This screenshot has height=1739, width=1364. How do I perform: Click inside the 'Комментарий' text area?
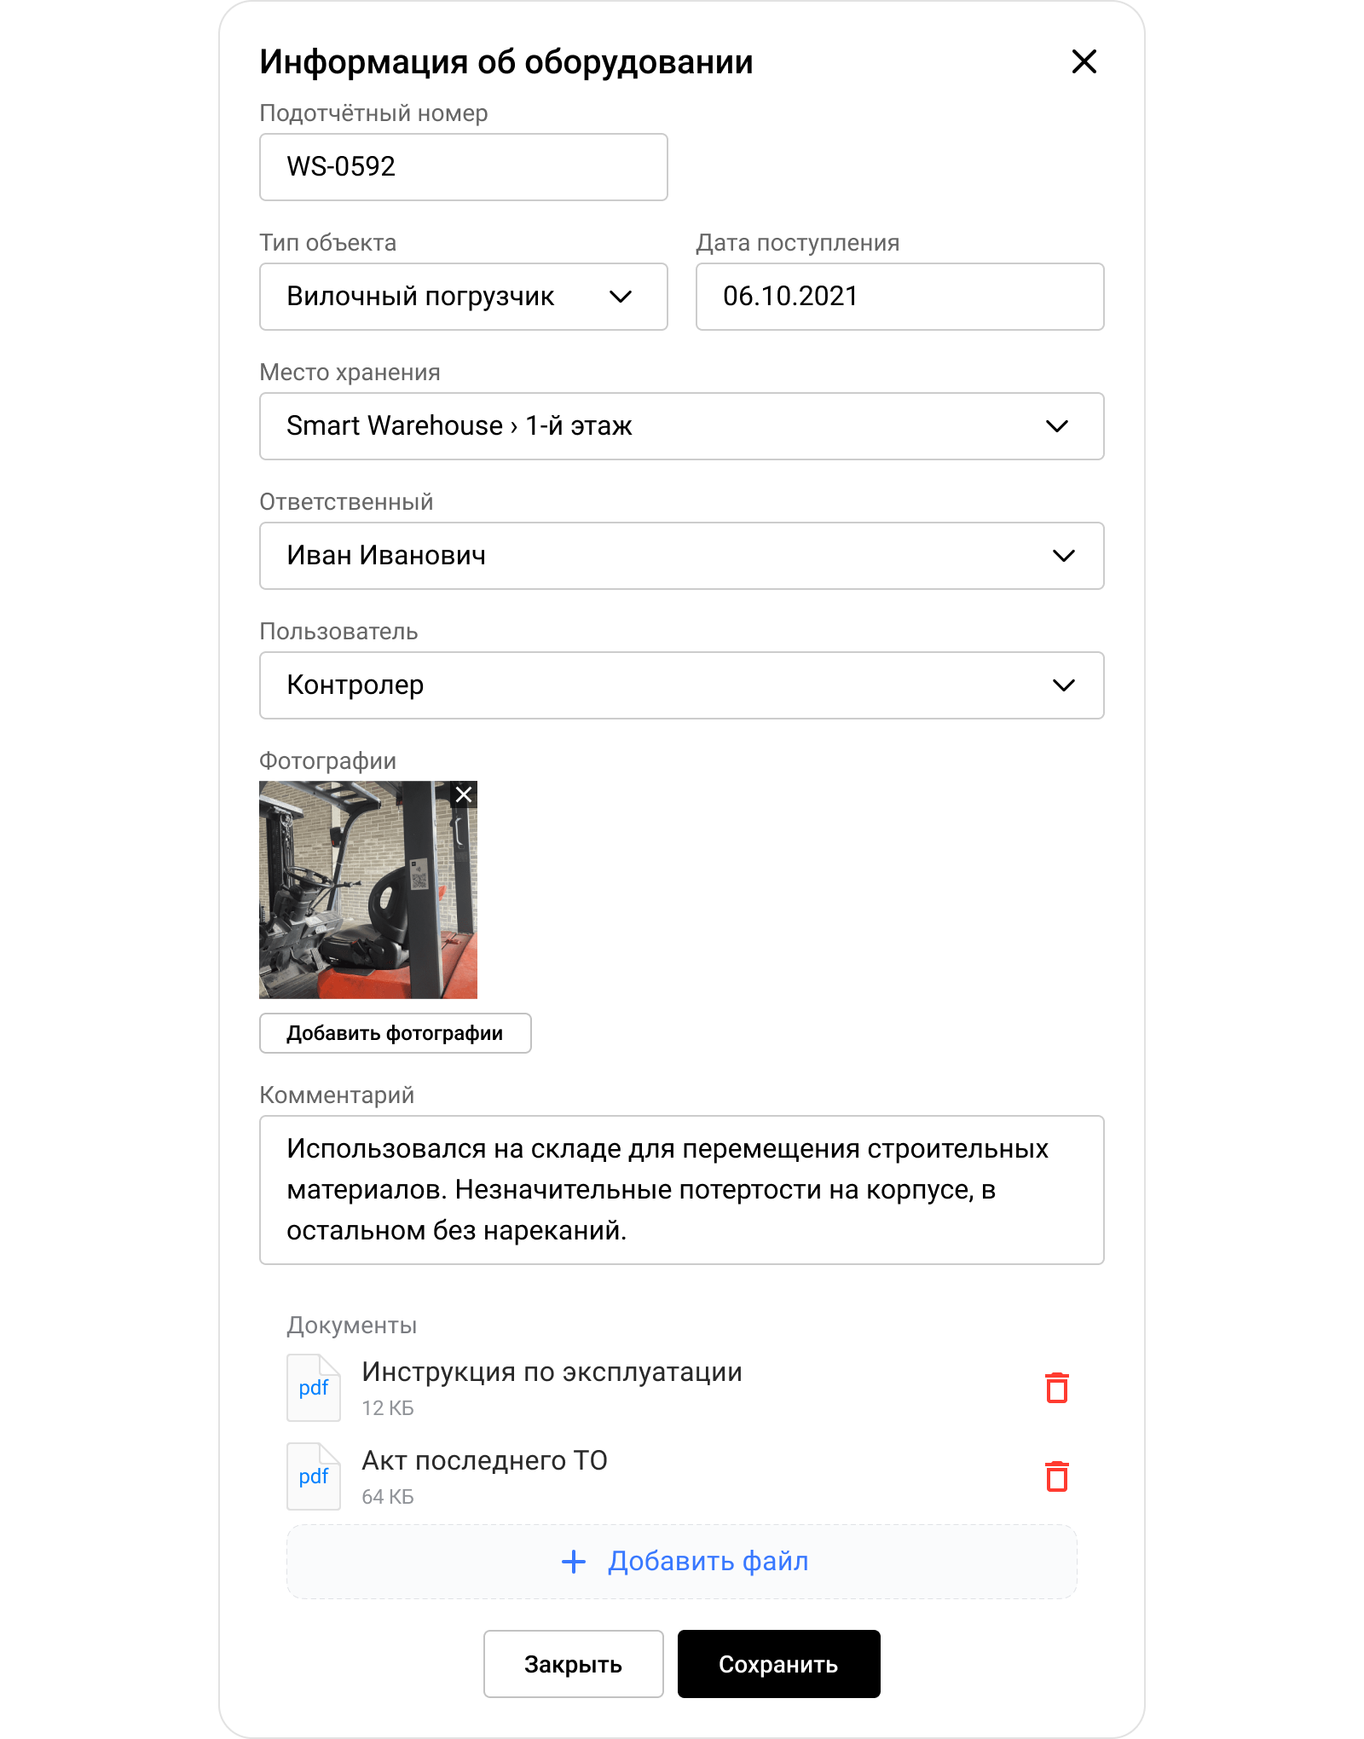681,1190
